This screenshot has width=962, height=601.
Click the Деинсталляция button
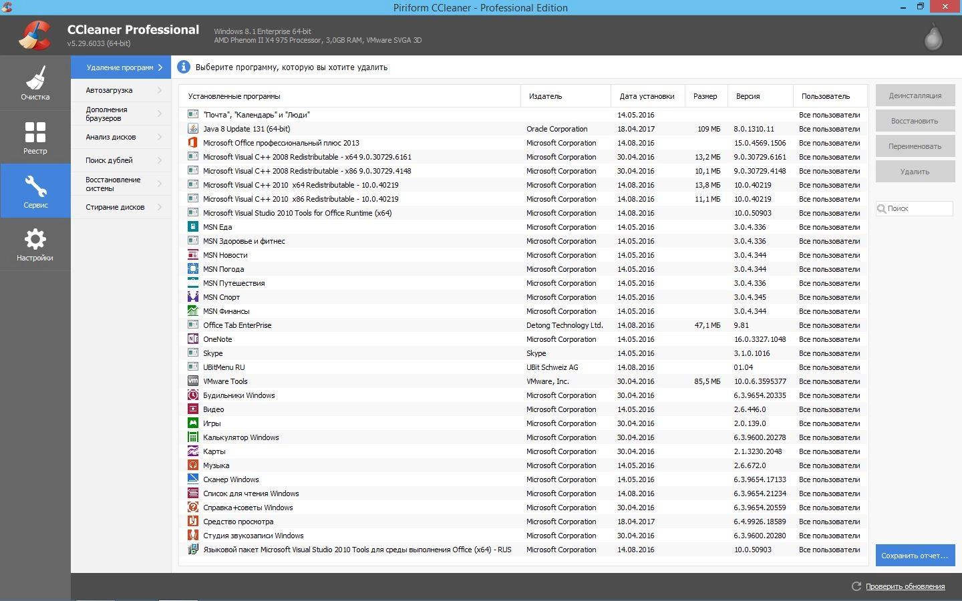915,95
